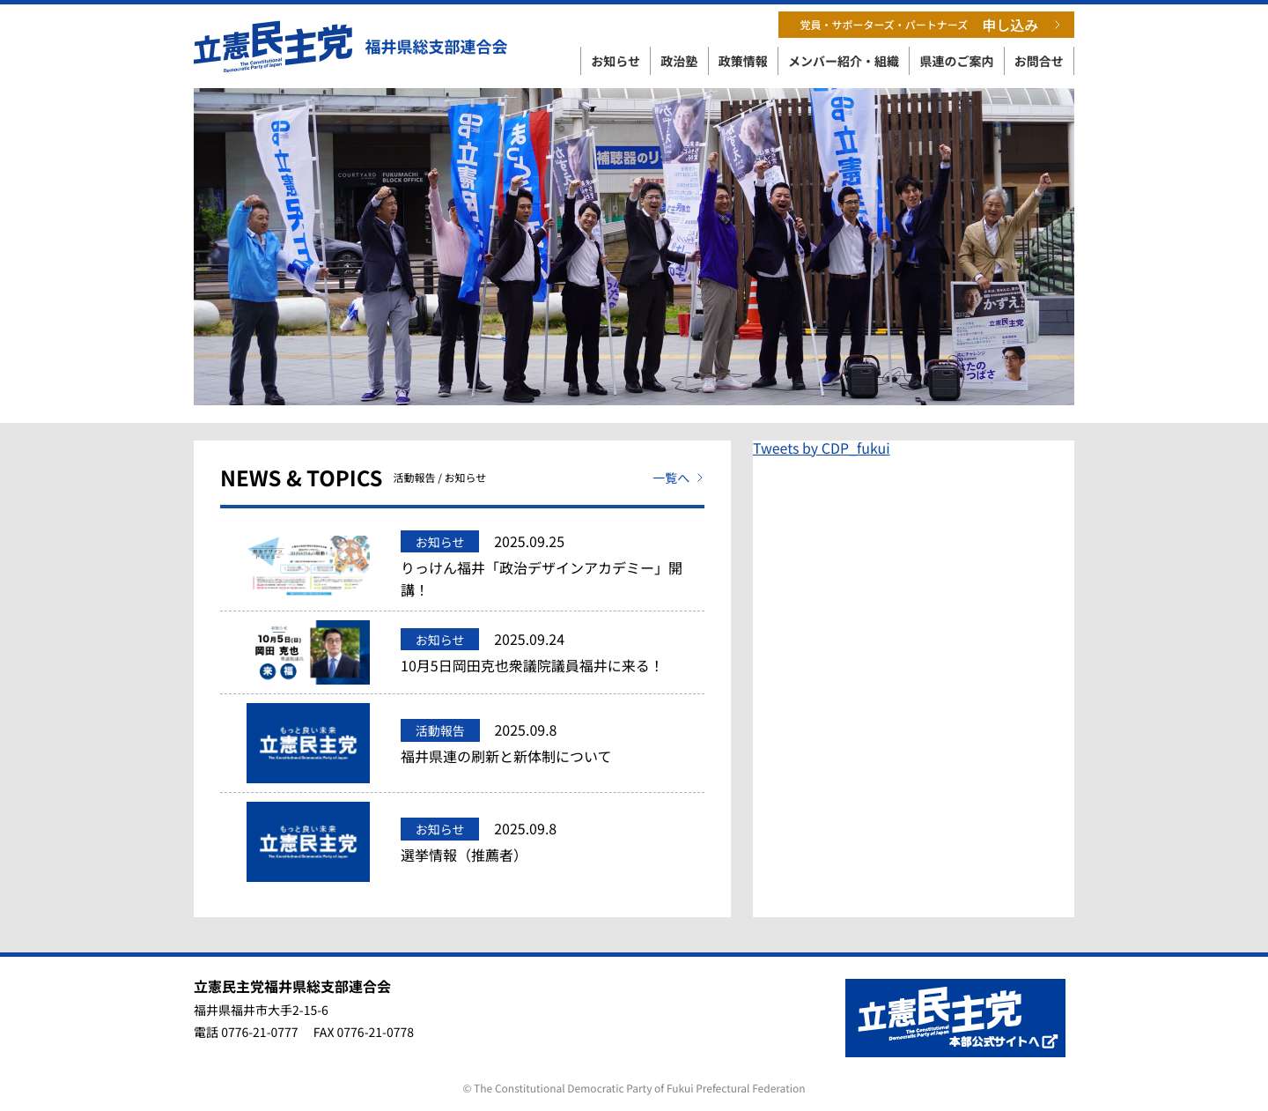Select 県連のご案内 from the navigation
The image size is (1268, 1111).
(x=955, y=61)
